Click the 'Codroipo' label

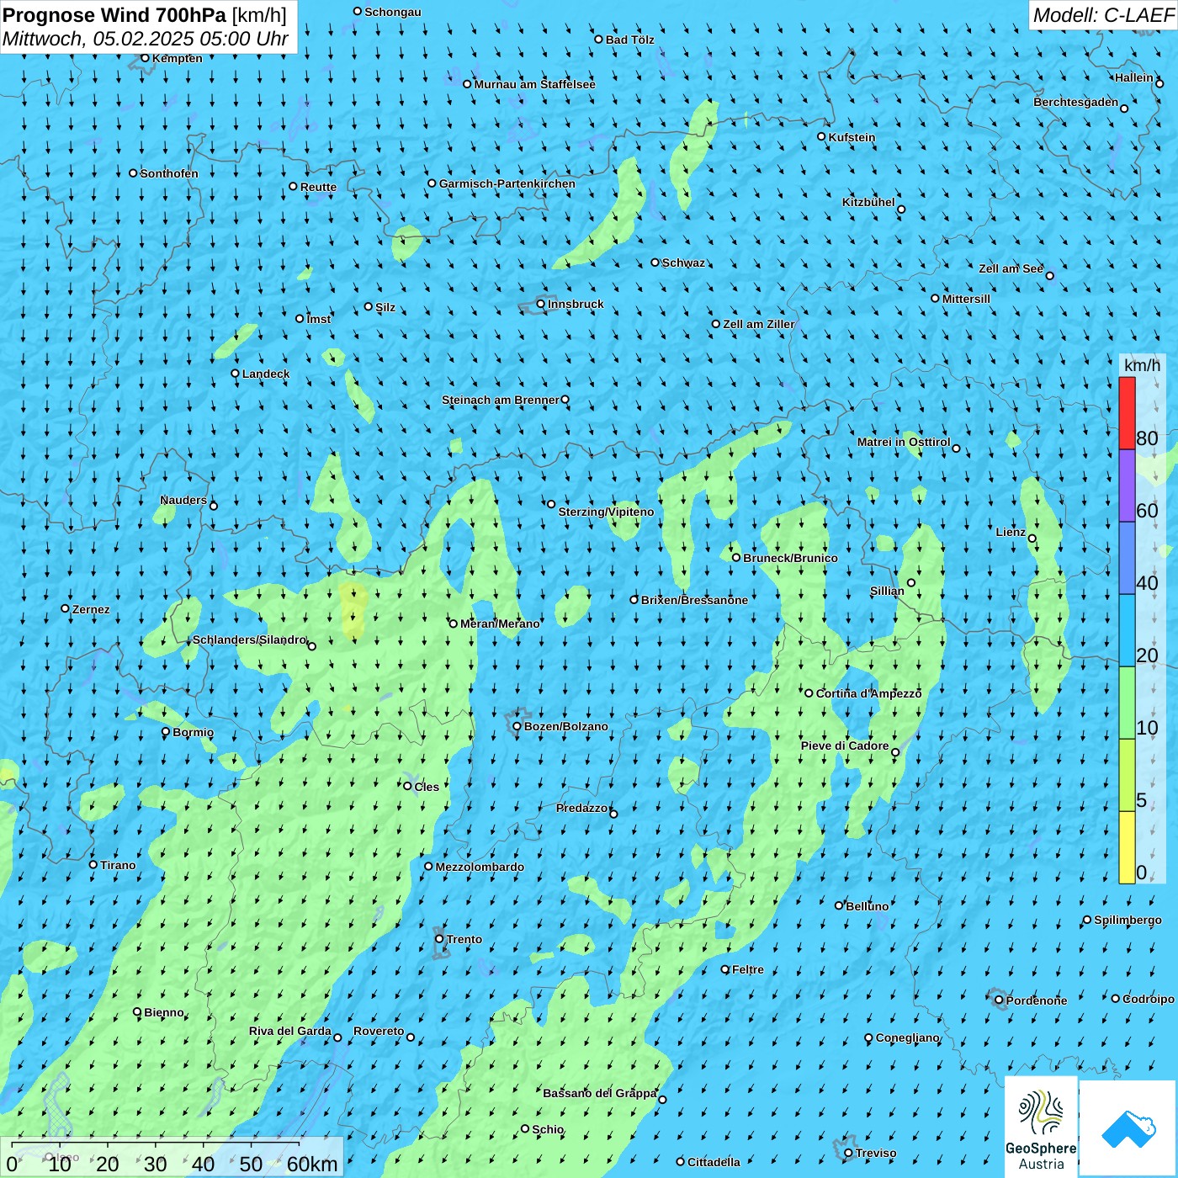point(1149,999)
